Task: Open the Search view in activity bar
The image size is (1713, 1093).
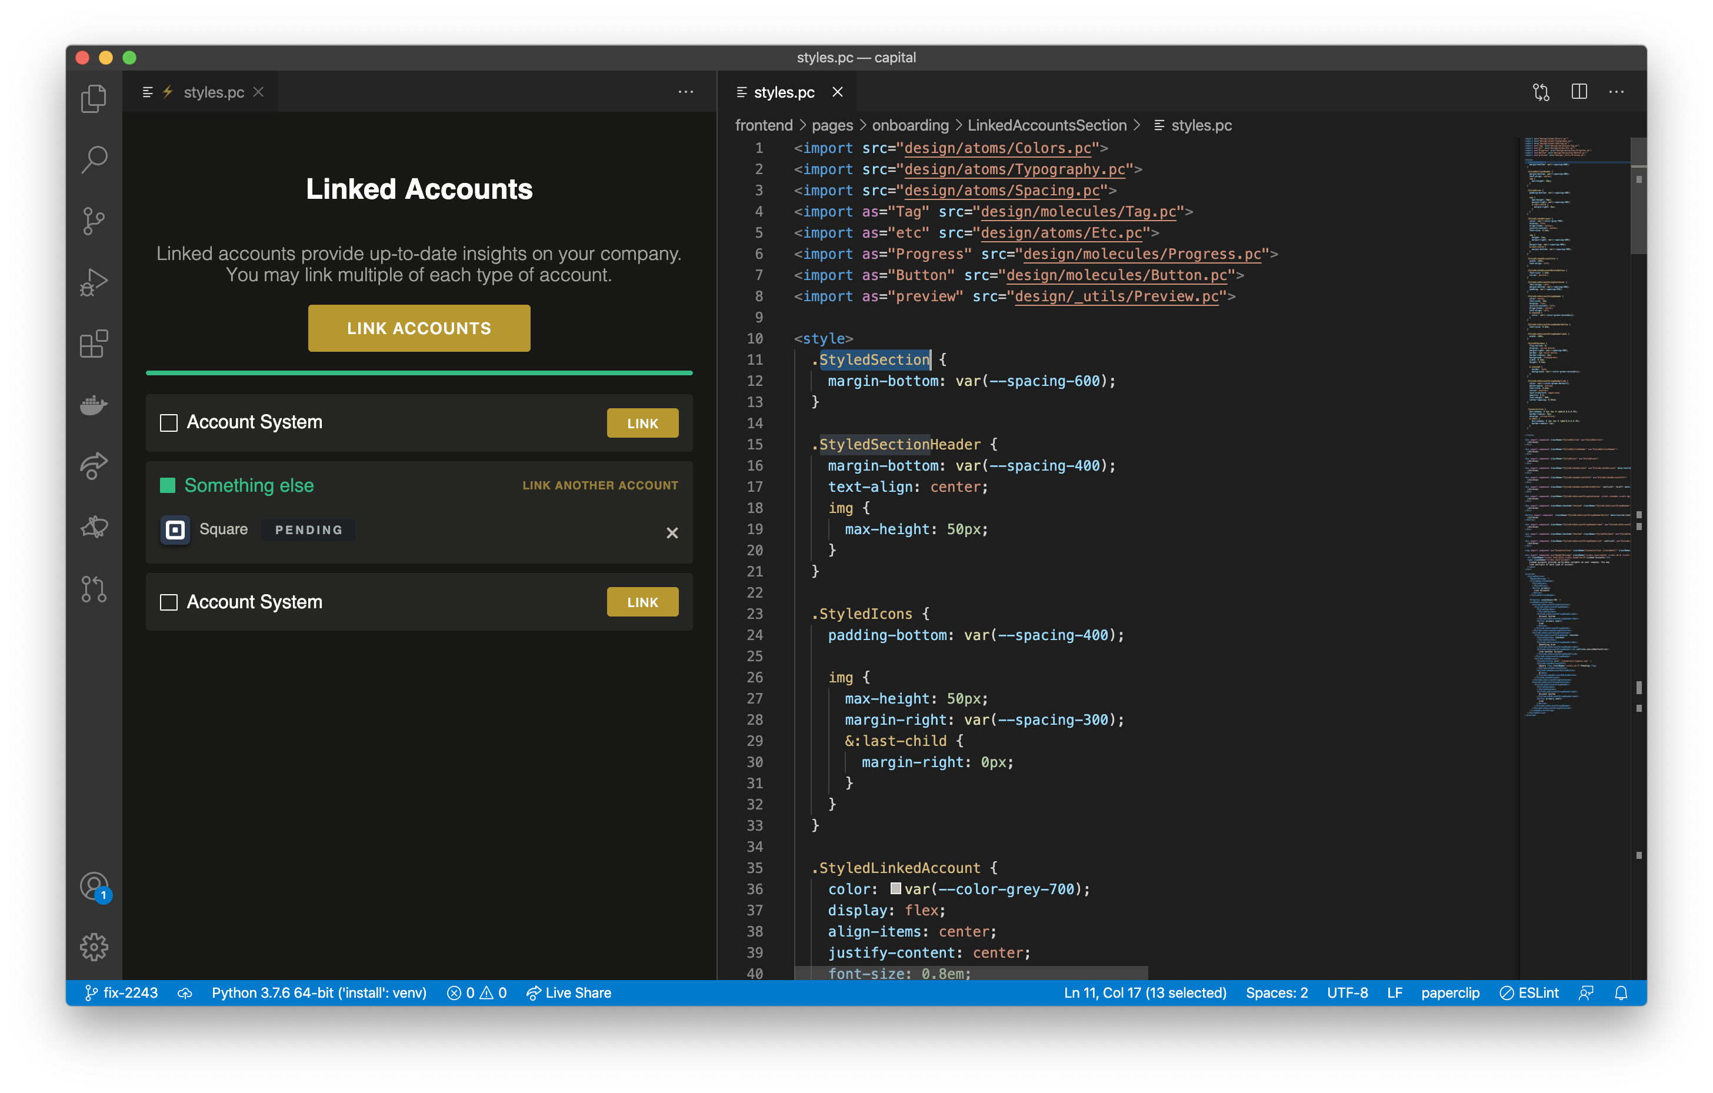Action: (93, 159)
